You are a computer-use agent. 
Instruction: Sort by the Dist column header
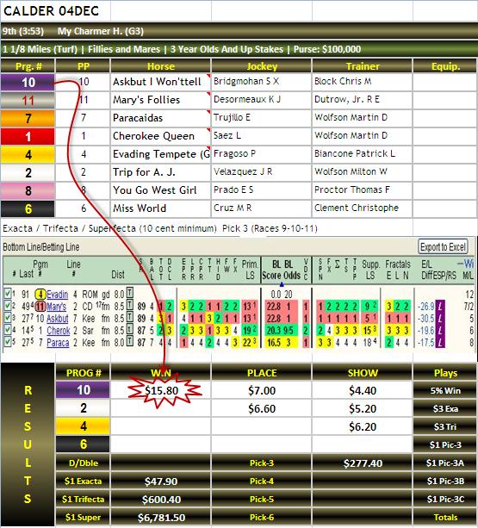[118, 275]
